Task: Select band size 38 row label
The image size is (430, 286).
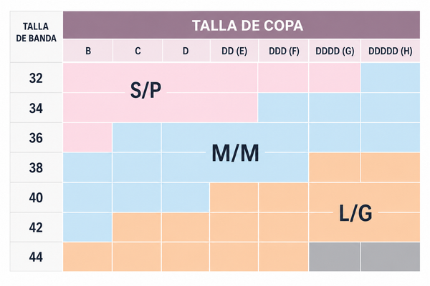Action: [37, 167]
